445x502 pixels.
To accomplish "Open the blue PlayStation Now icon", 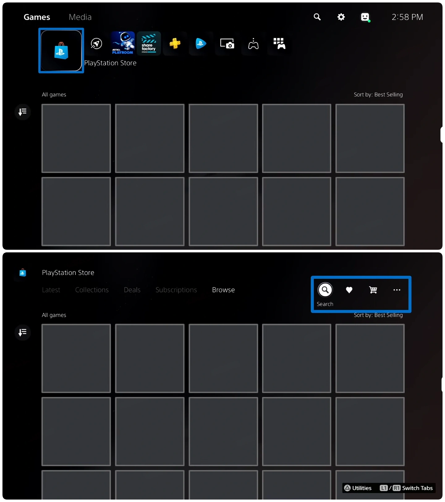I will 201,44.
